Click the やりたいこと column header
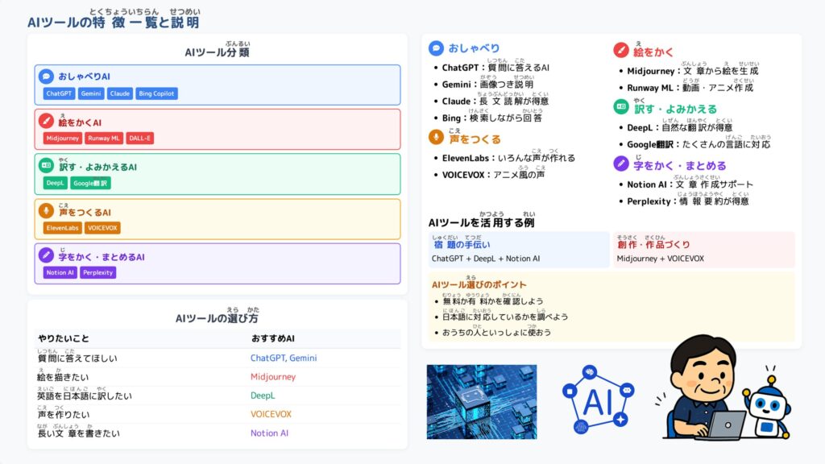 coord(63,338)
